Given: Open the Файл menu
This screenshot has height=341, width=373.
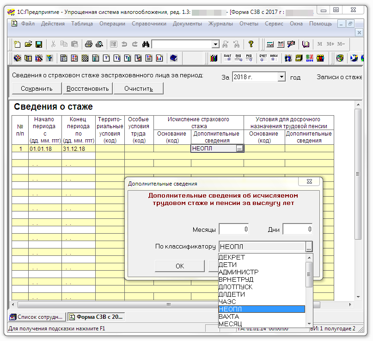Looking at the screenshot, I should [28, 24].
